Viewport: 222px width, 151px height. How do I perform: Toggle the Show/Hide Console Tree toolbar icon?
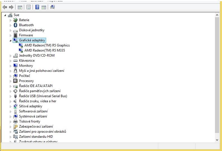20,7
